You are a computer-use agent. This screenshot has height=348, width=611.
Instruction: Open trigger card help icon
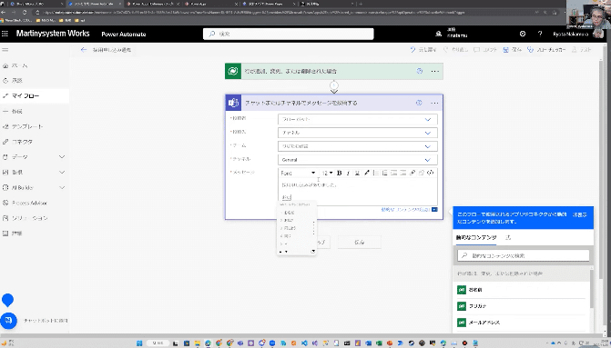click(420, 71)
